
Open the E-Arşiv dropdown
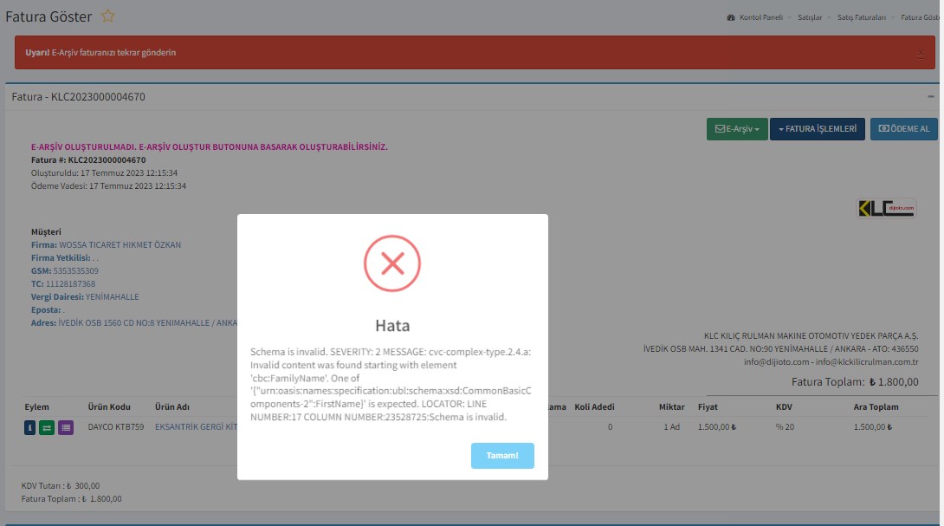click(736, 129)
